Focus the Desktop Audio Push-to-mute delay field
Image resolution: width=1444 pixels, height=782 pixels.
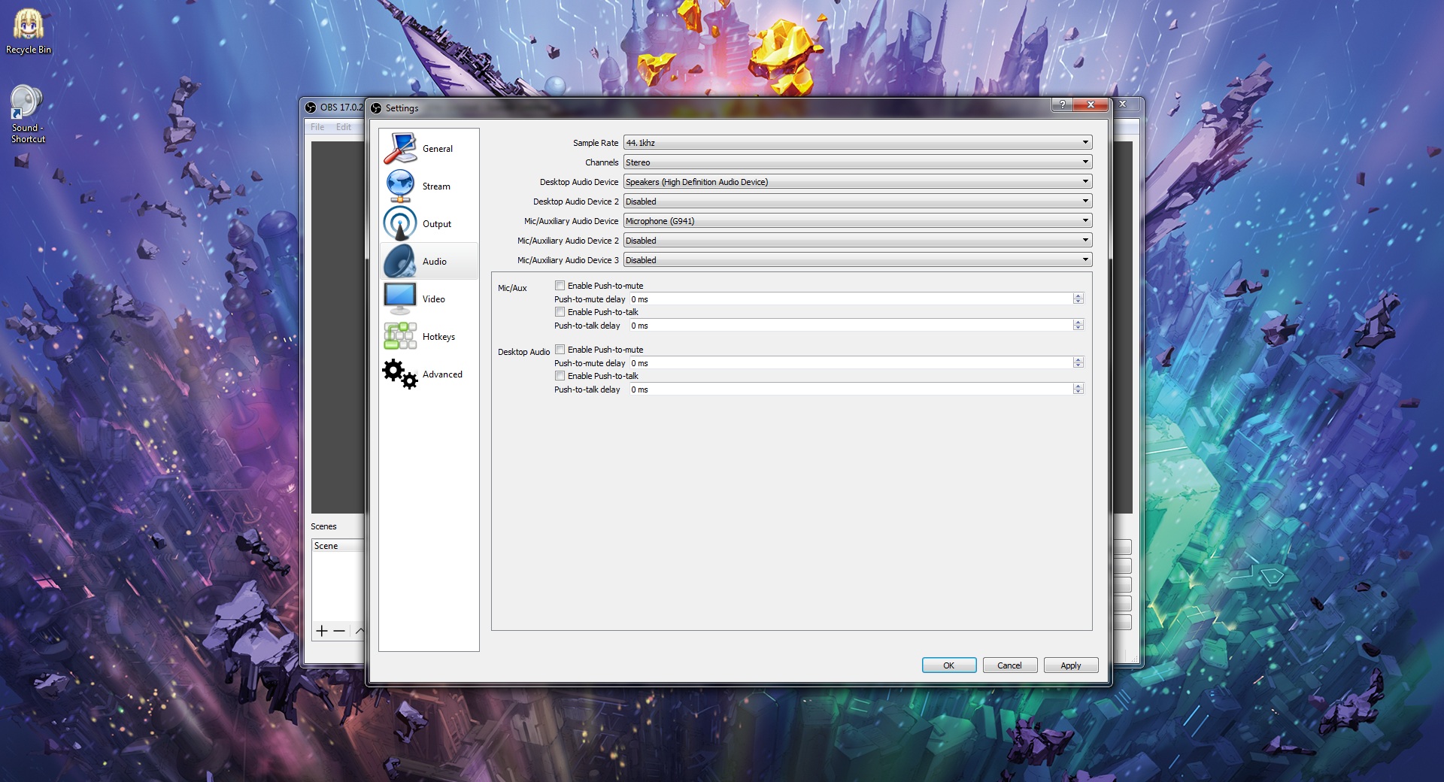pyautogui.click(x=851, y=363)
